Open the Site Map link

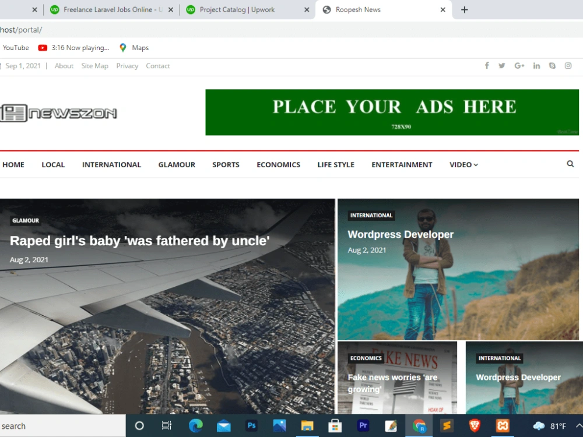[x=95, y=66]
